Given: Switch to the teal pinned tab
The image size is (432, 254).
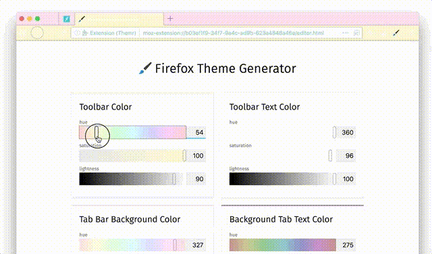Looking at the screenshot, I should tap(67, 19).
